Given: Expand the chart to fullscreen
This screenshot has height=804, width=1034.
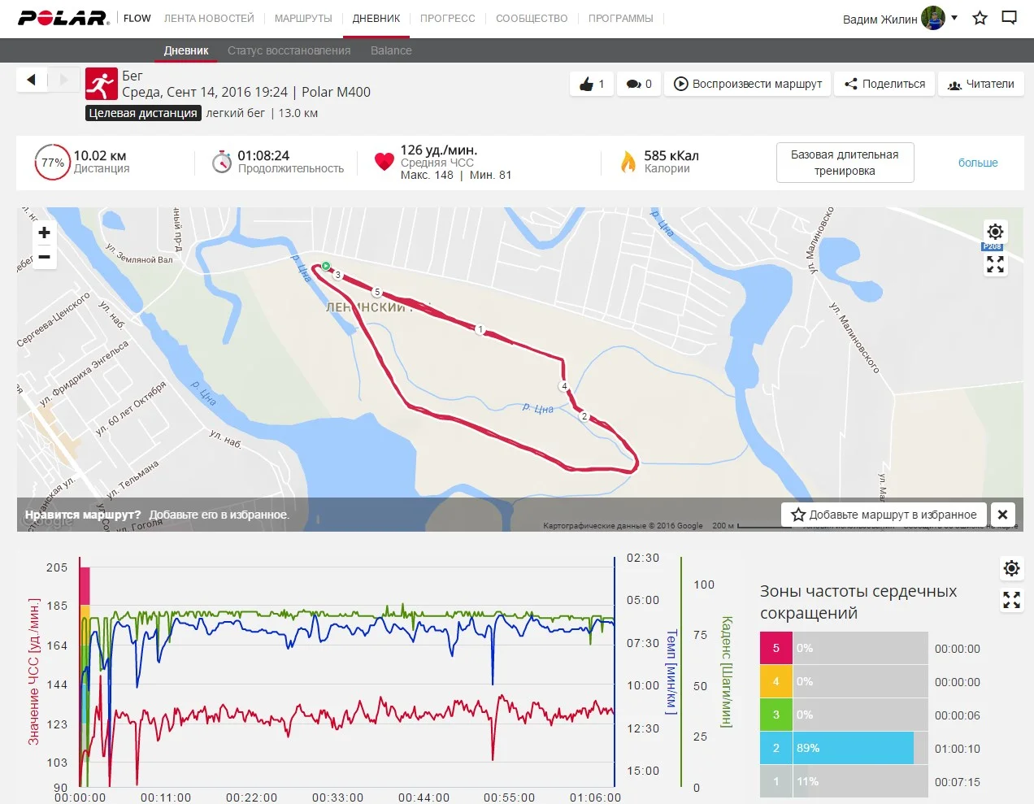Looking at the screenshot, I should point(1011,600).
